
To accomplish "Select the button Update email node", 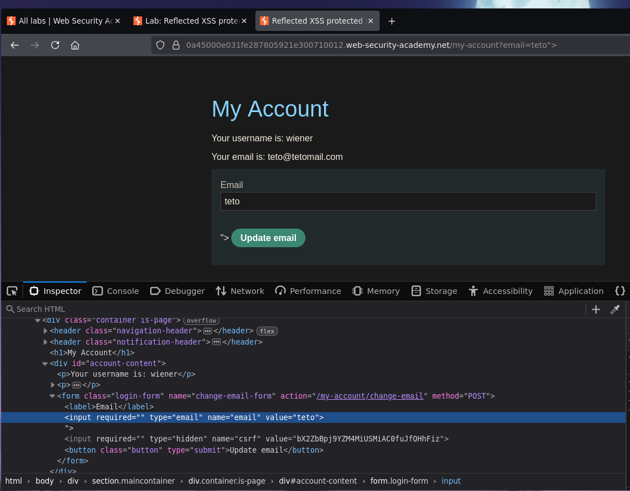I will click(x=193, y=450).
